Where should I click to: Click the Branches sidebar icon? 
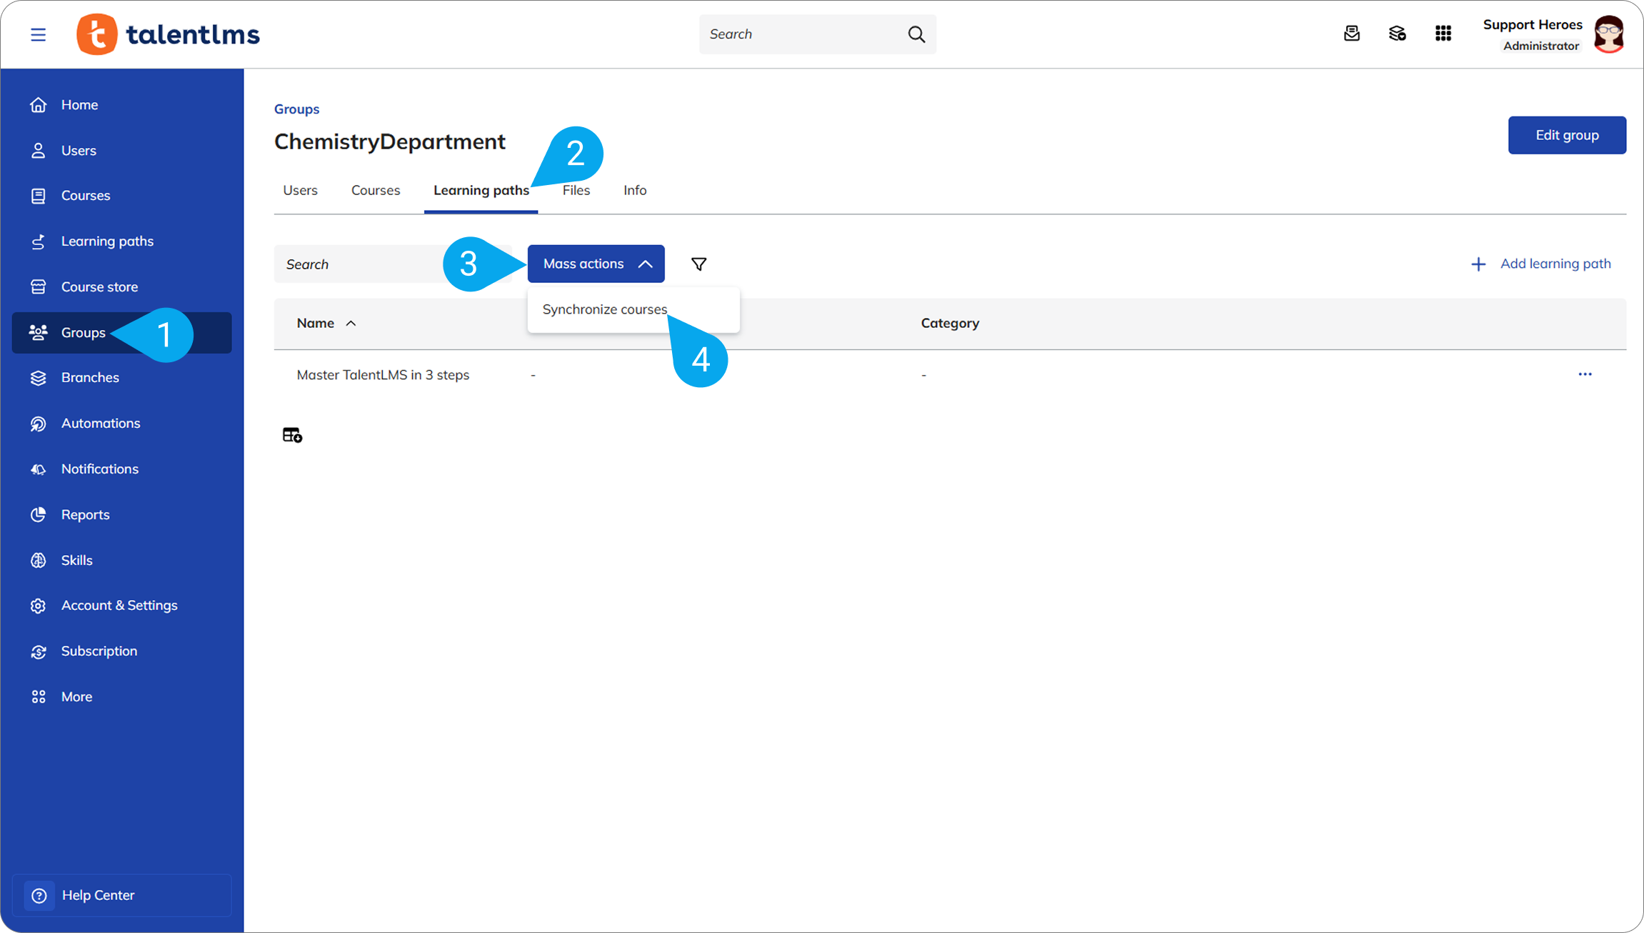click(39, 378)
